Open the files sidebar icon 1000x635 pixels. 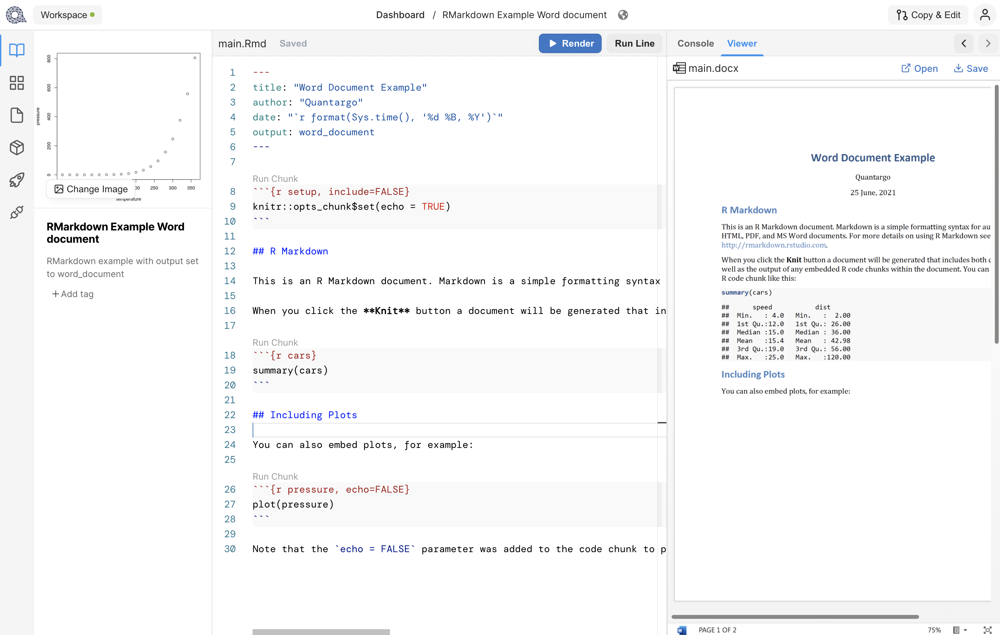point(17,115)
